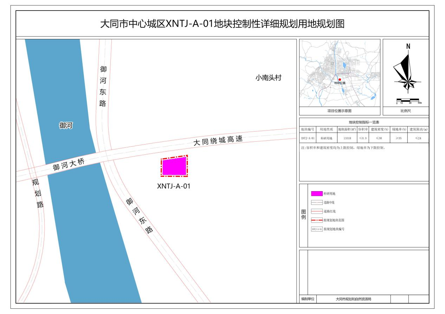Screen dimensions: 445x314
Task: Select the magenta XNTJ-A-01 parcel on map
Action: [174, 166]
